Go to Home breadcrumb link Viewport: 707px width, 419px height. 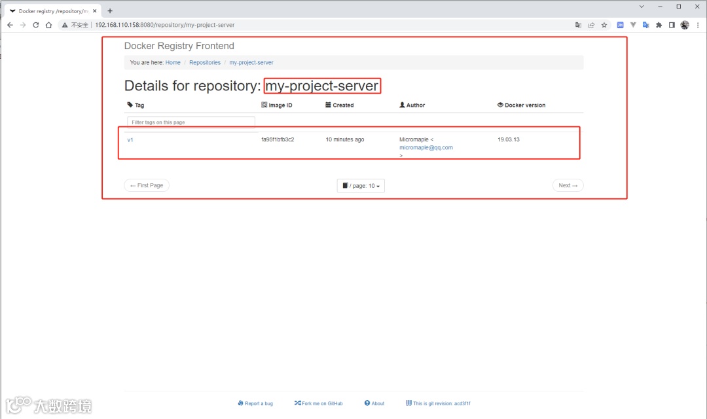(x=173, y=63)
